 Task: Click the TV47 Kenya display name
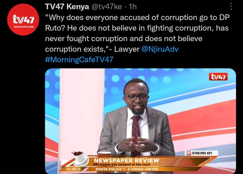pyautogui.click(x=67, y=7)
